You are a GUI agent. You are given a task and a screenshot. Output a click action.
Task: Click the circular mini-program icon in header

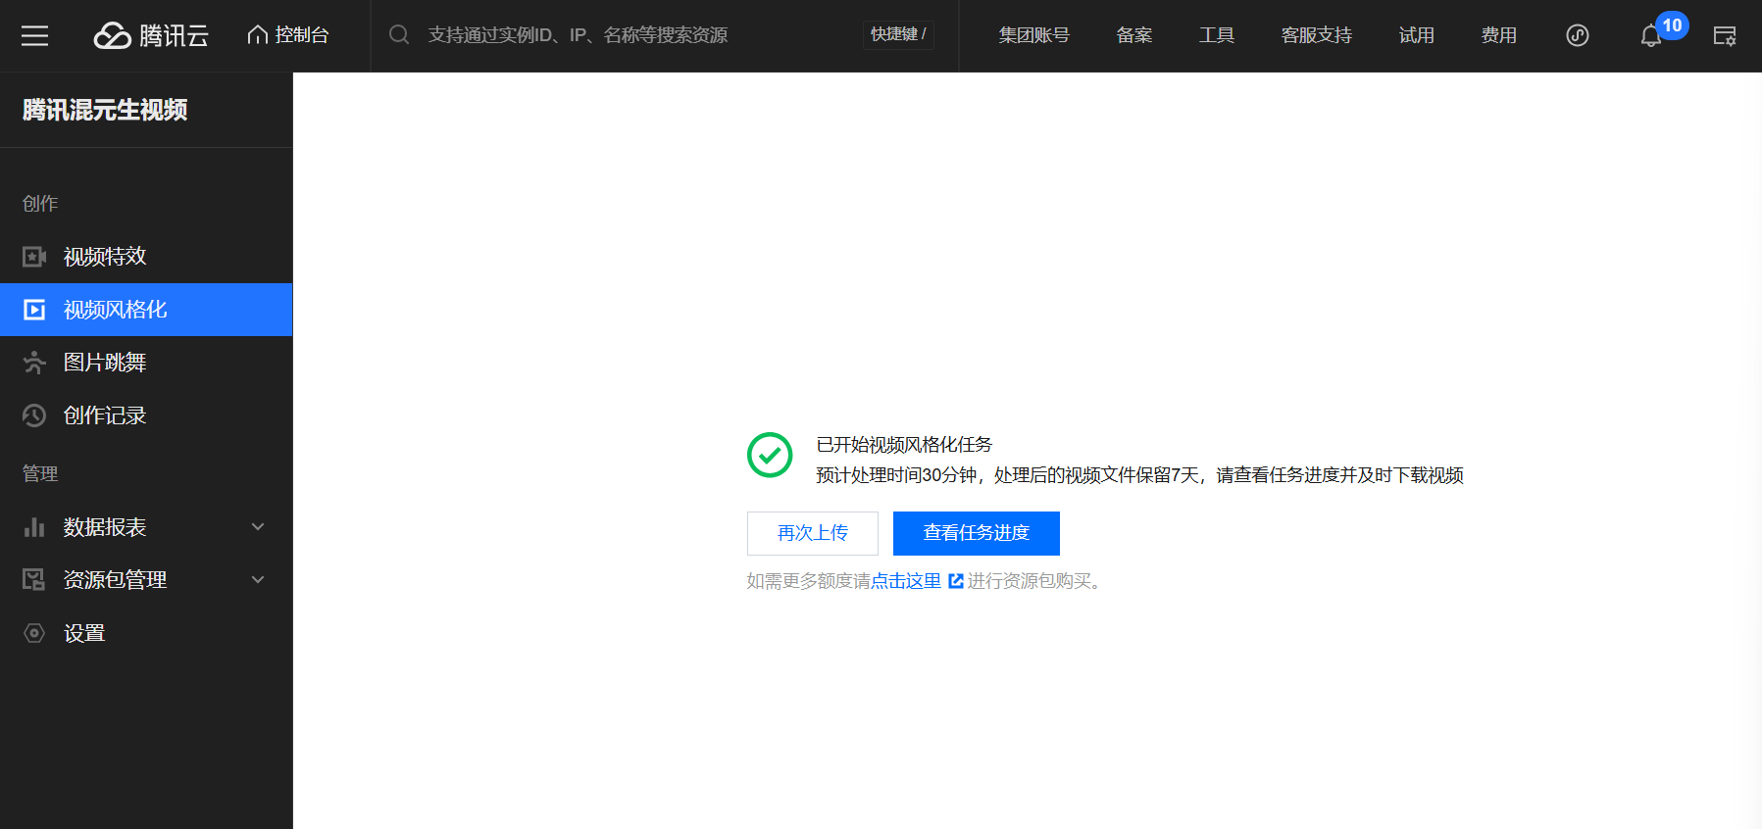pos(1578,35)
